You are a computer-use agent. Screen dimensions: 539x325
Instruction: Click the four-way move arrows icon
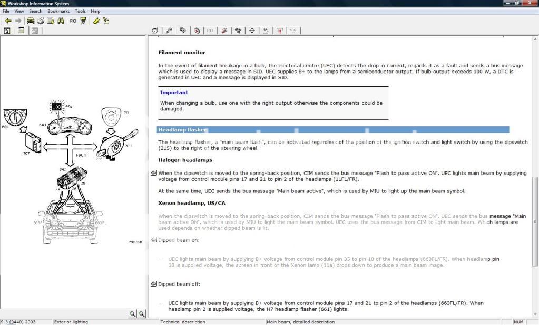[252, 31]
